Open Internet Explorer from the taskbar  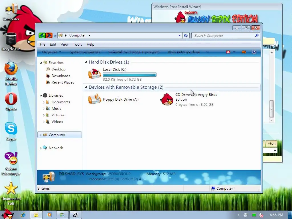[x=23, y=215]
